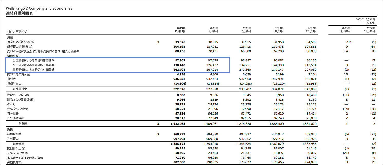Click the 現金および銀行預け金 row label
Viewport: 383px width, 165px height.
point(21,42)
